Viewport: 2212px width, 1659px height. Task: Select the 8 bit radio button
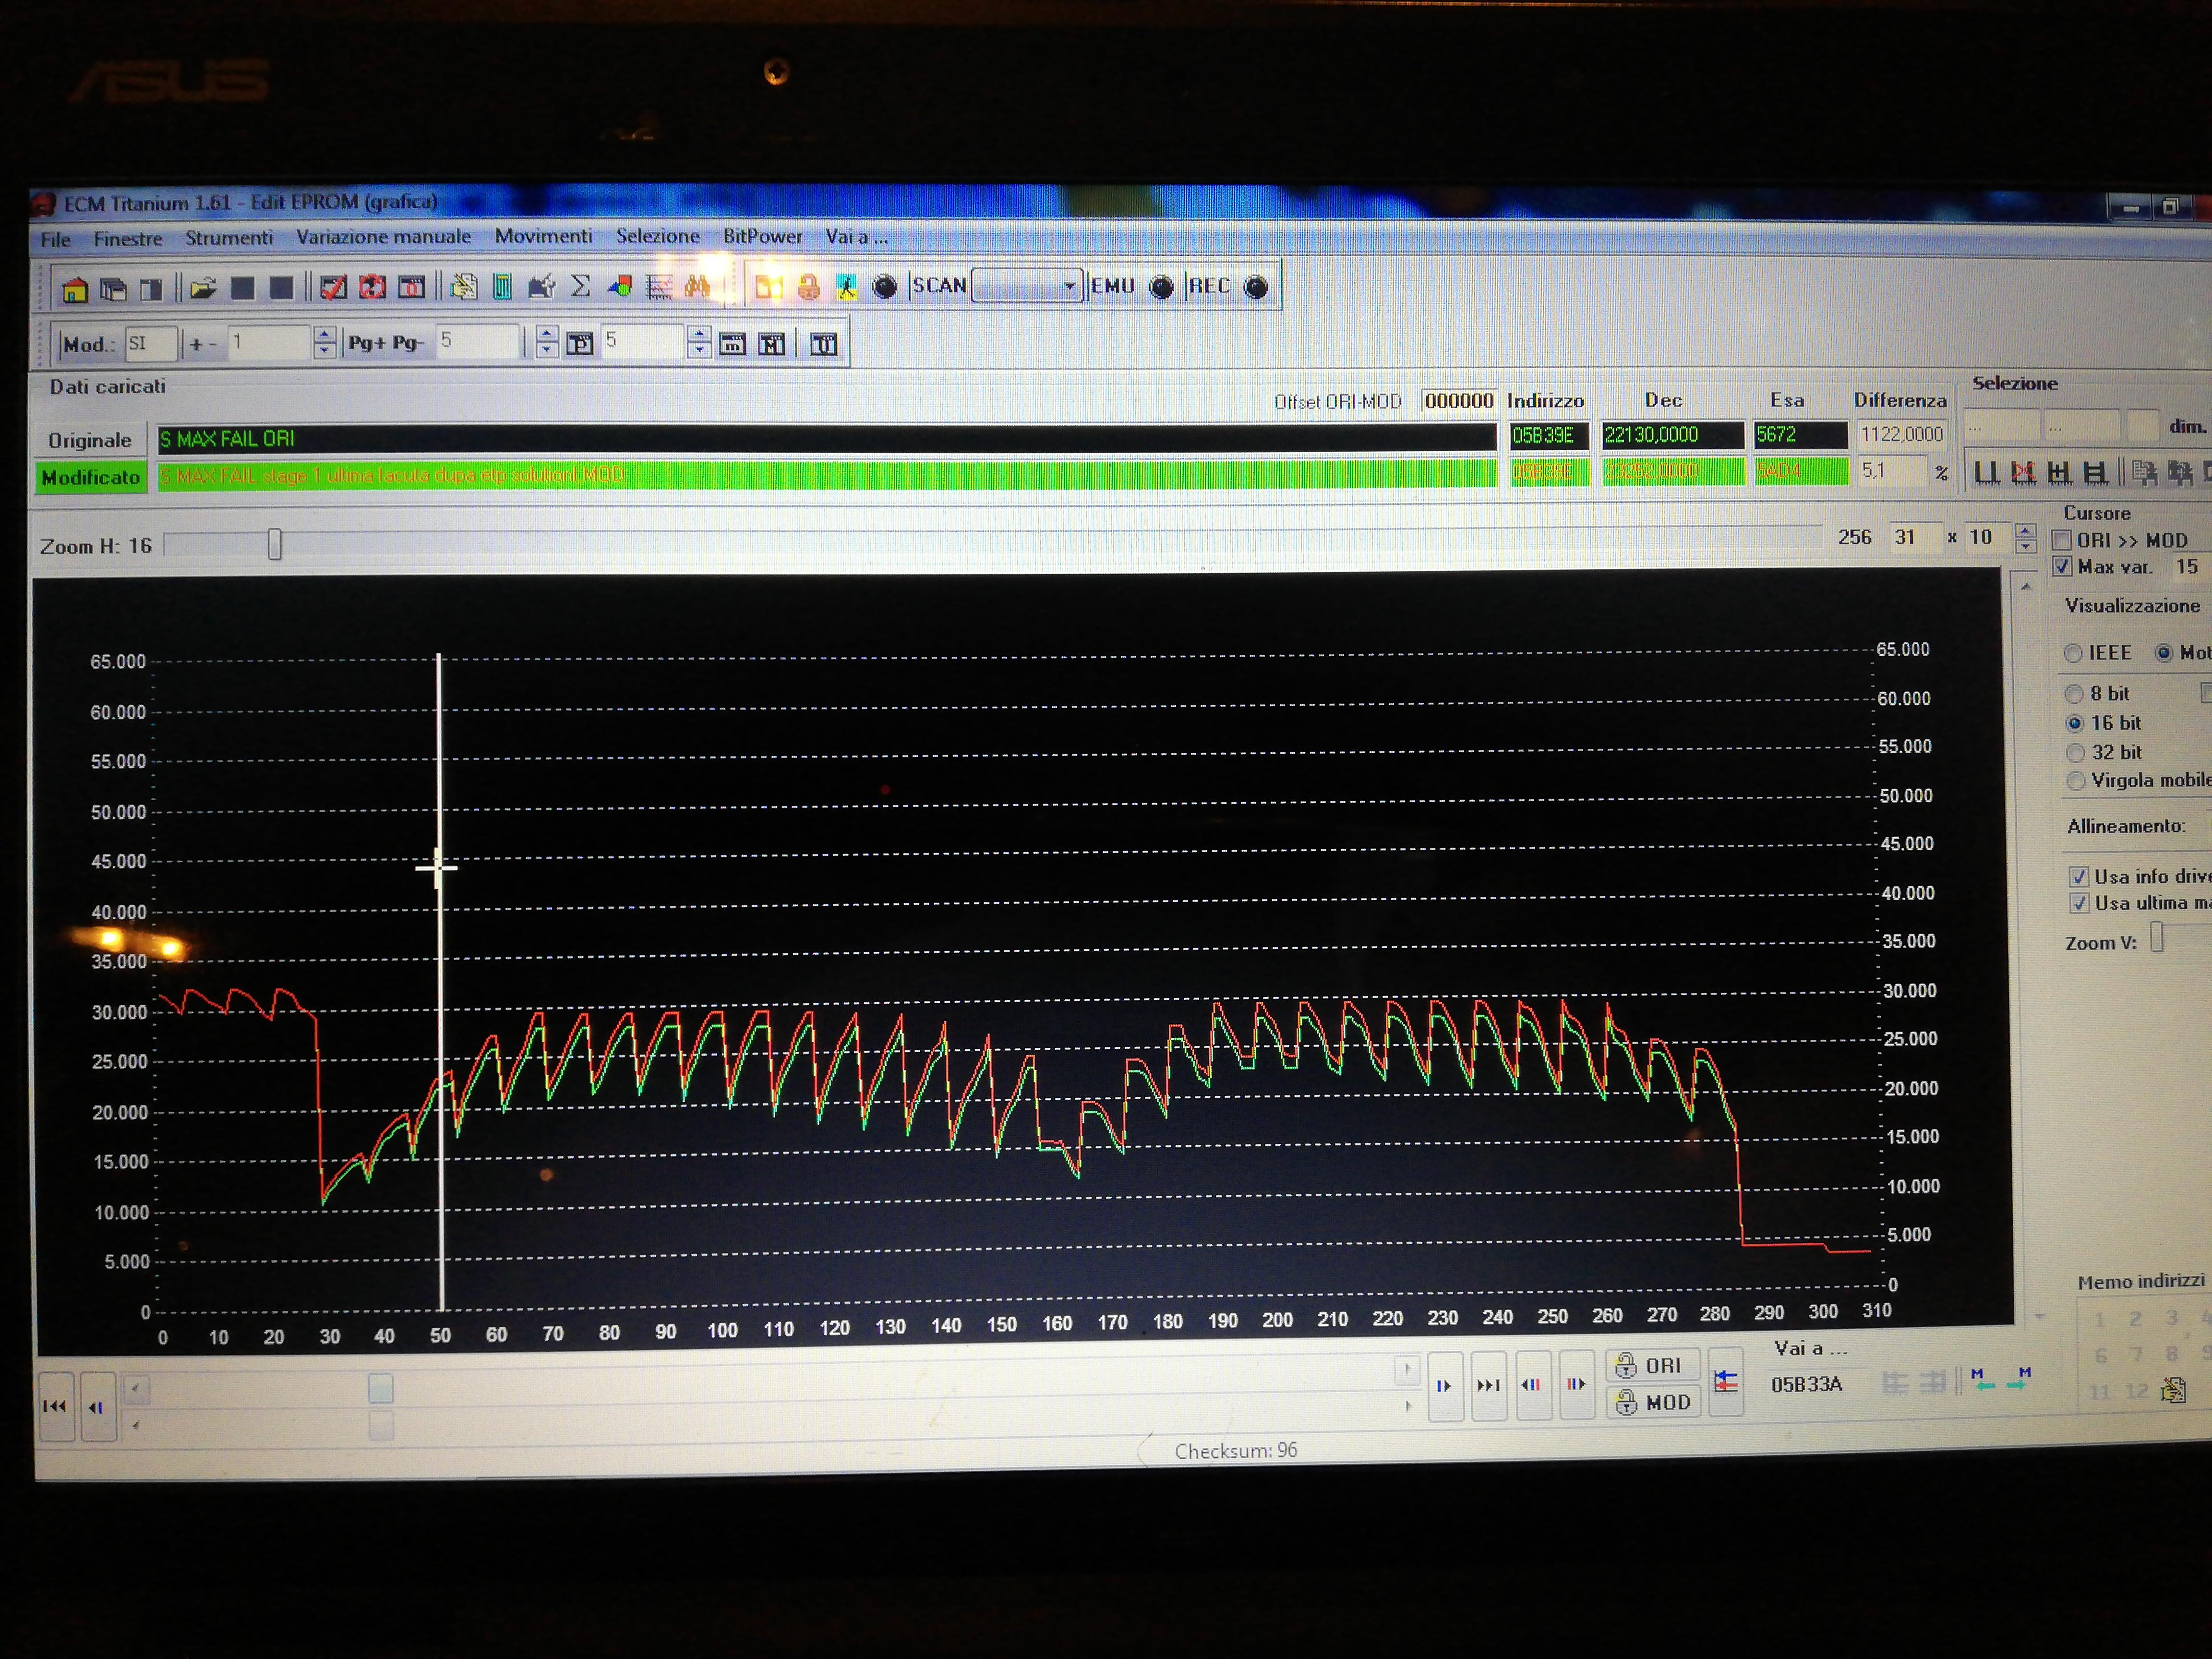click(2074, 694)
